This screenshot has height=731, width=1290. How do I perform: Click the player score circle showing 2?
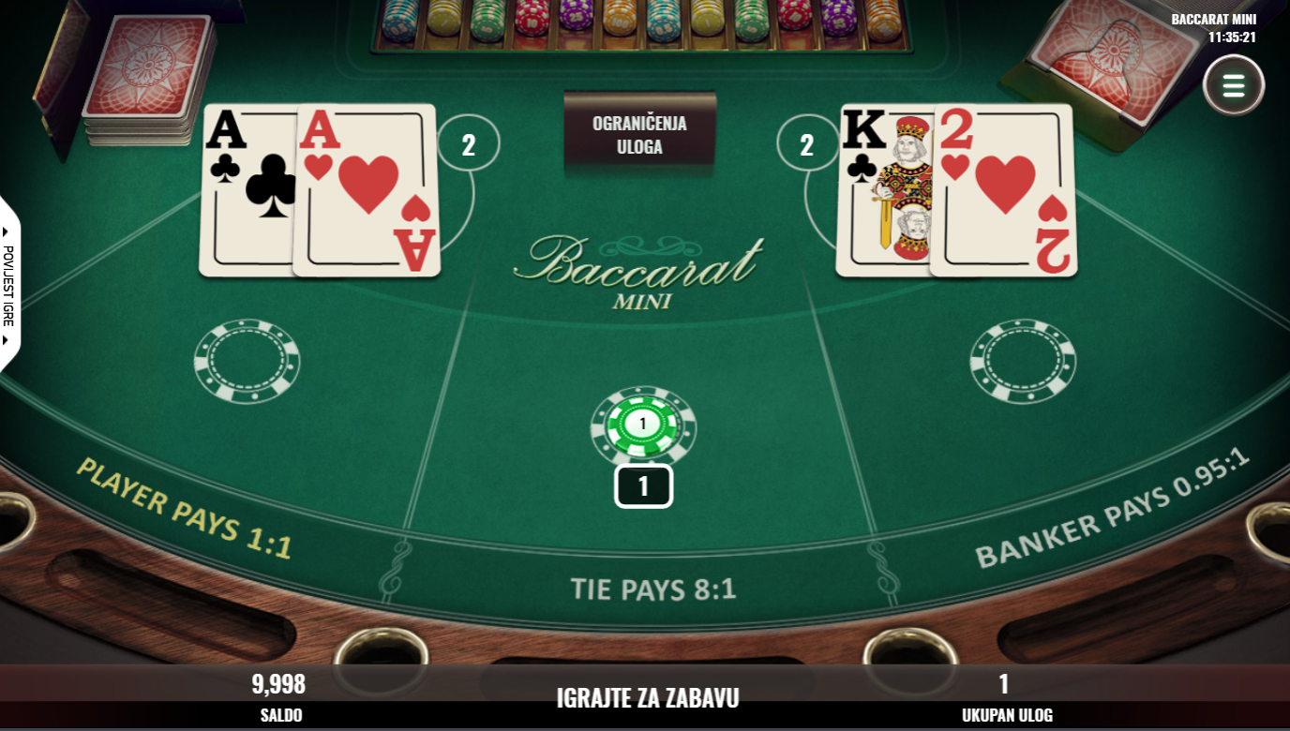(x=469, y=144)
